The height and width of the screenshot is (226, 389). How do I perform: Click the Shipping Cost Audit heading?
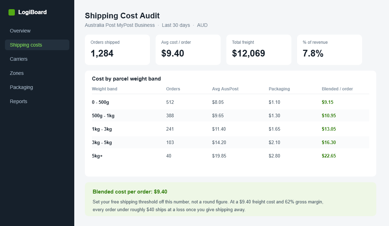122,16
